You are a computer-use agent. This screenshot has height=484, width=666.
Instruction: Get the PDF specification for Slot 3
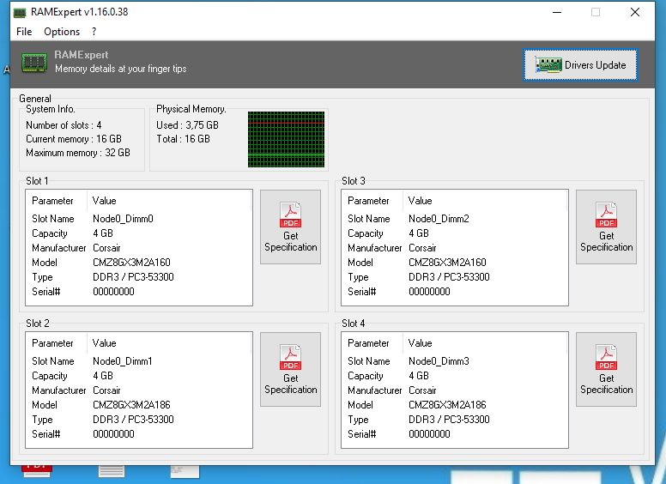606,227
